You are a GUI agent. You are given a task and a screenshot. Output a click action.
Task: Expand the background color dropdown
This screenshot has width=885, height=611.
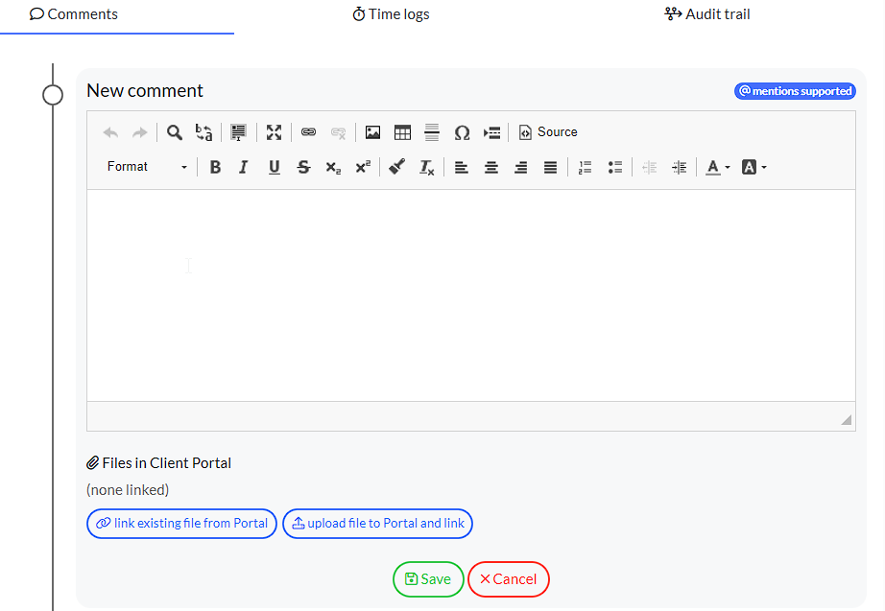point(754,167)
